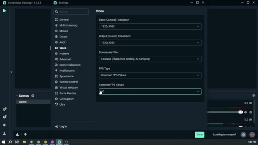Open the Multistreaming settings category
Image resolution: width=258 pixels, height=145 pixels.
pyautogui.click(x=66, y=25)
